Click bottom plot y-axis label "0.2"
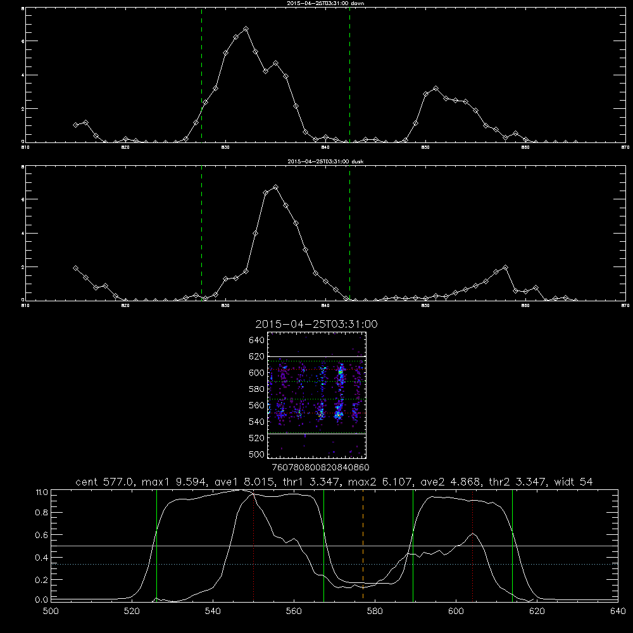This screenshot has width=633, height=633. 42,580
